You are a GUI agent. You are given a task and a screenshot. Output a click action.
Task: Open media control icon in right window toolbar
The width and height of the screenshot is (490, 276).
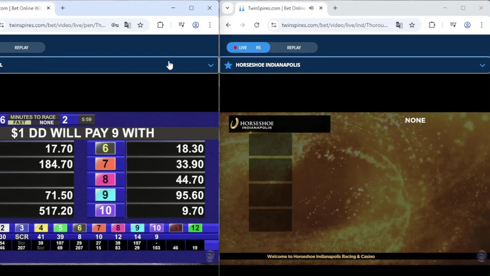tap(453, 25)
